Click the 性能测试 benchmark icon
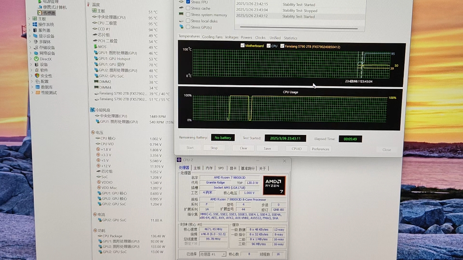The image size is (463, 260). point(38,93)
